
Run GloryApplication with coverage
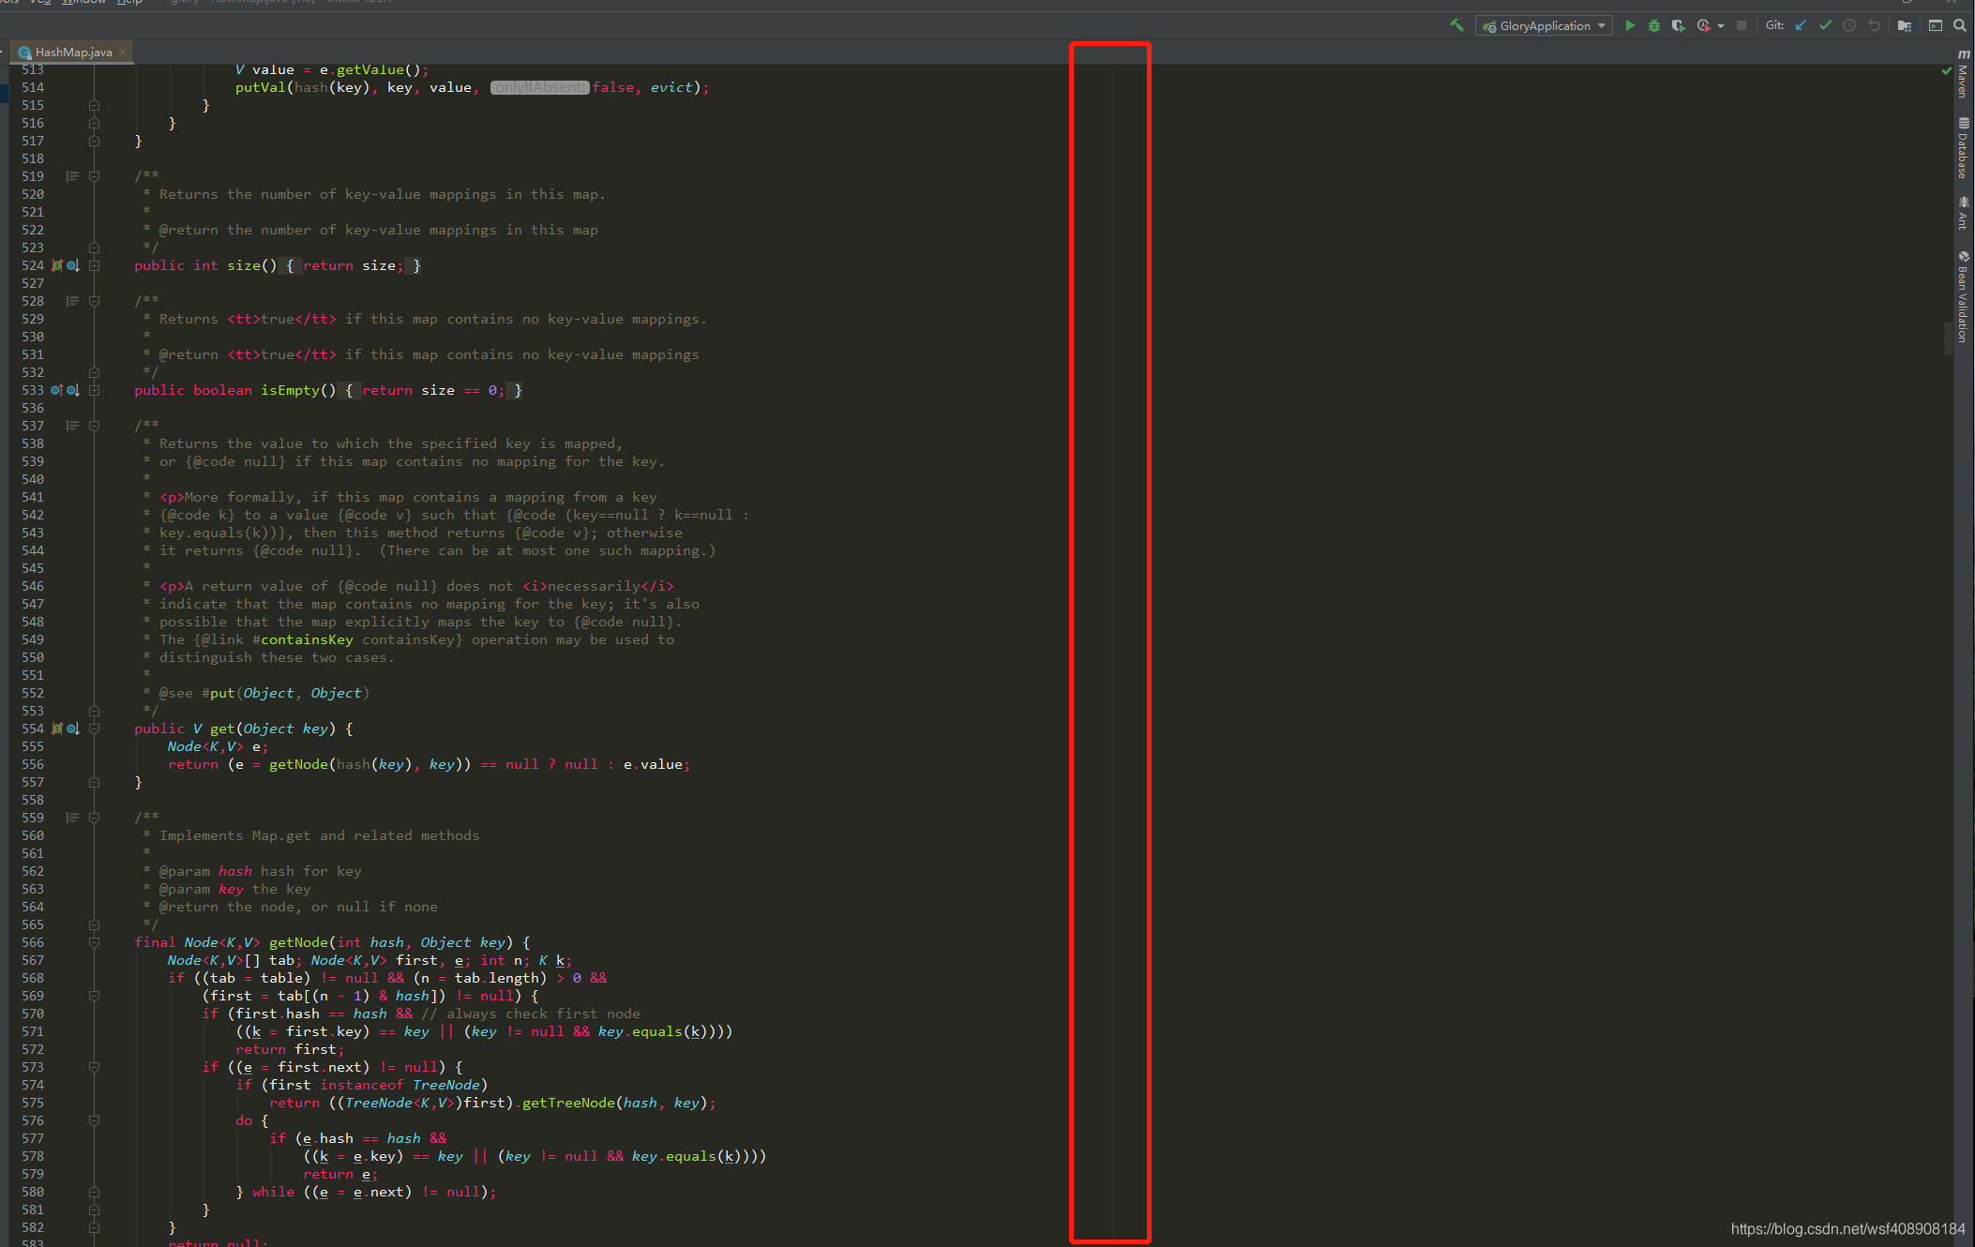1679,25
